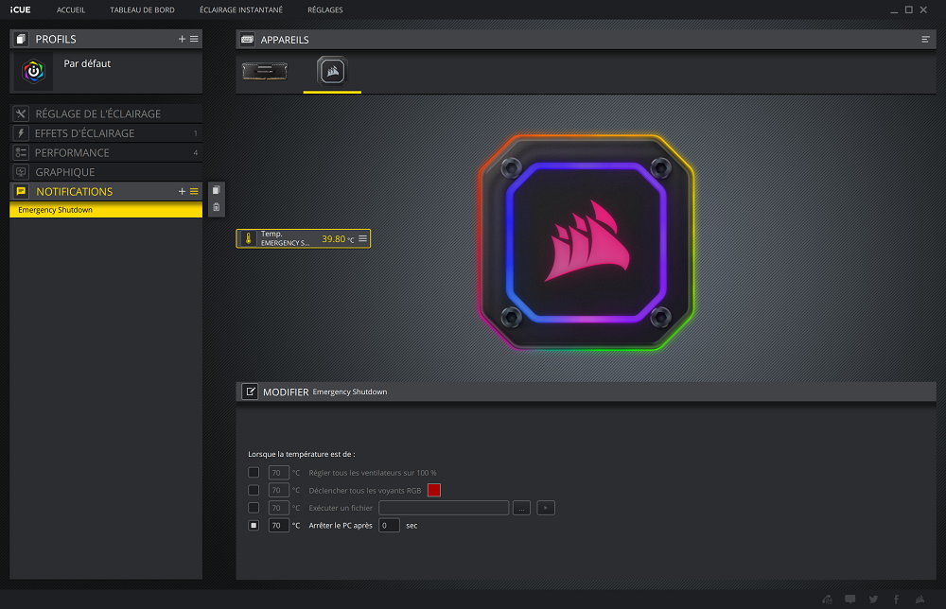Add a new notification with plus icon

(x=182, y=191)
